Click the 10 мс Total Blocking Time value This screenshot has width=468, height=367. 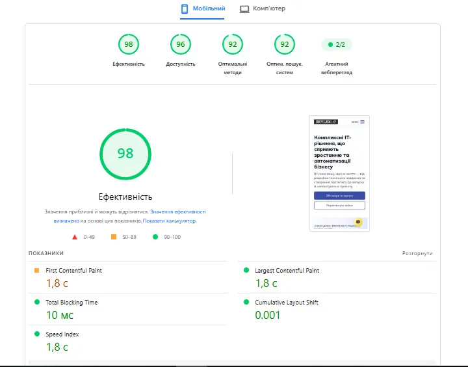click(x=60, y=315)
